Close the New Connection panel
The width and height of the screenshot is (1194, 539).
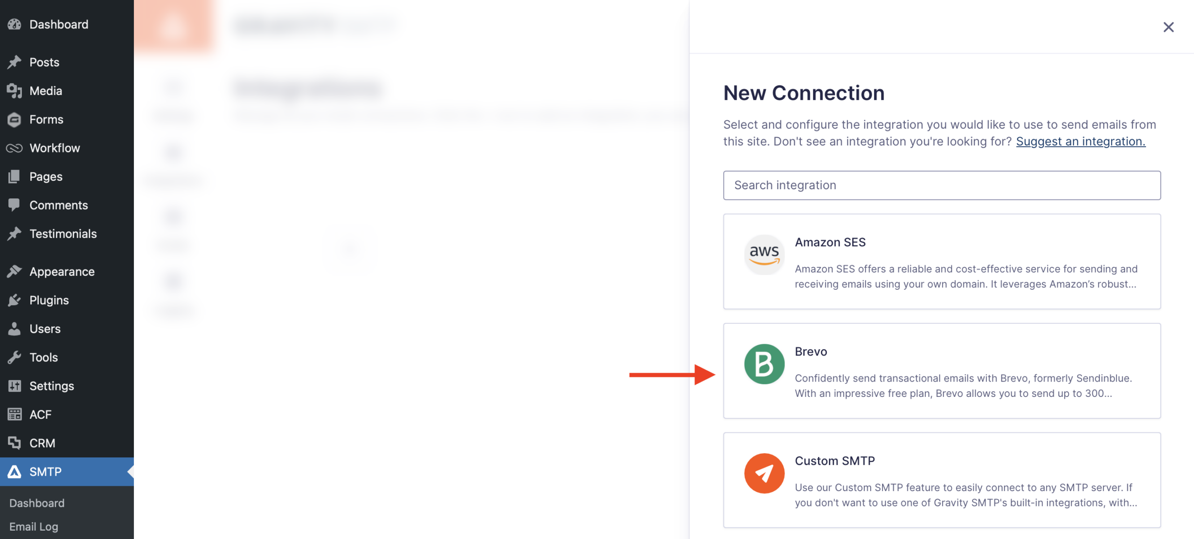point(1168,27)
